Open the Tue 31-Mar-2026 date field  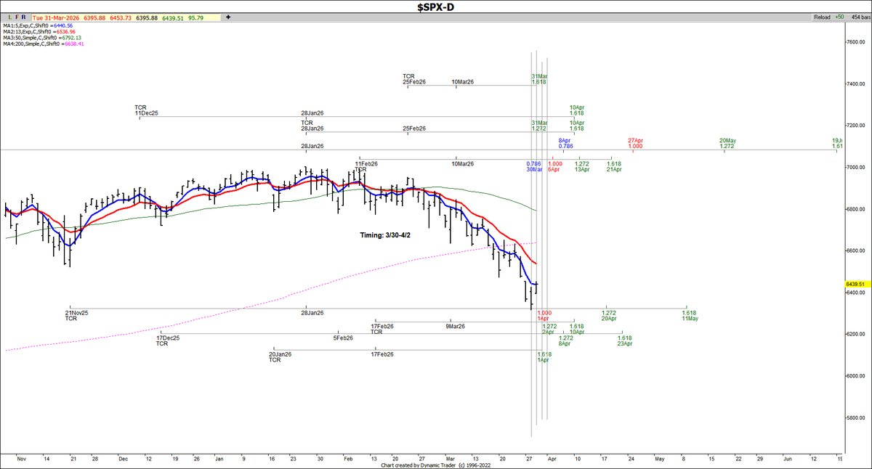[x=56, y=16]
